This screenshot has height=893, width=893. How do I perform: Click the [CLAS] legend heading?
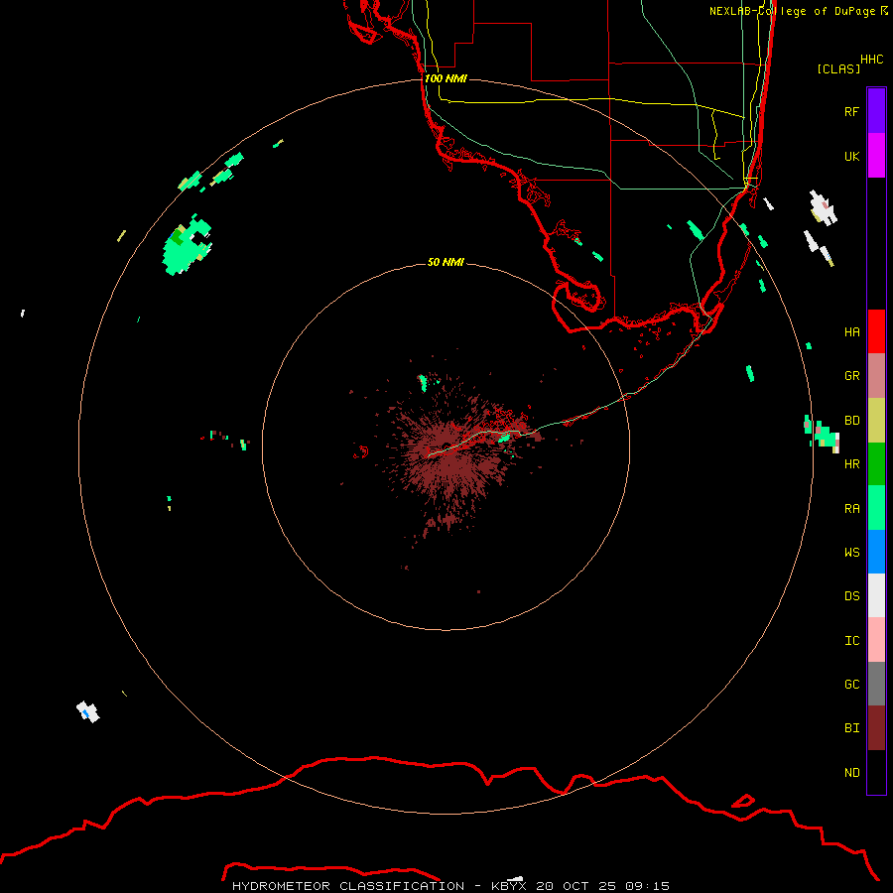coord(838,68)
